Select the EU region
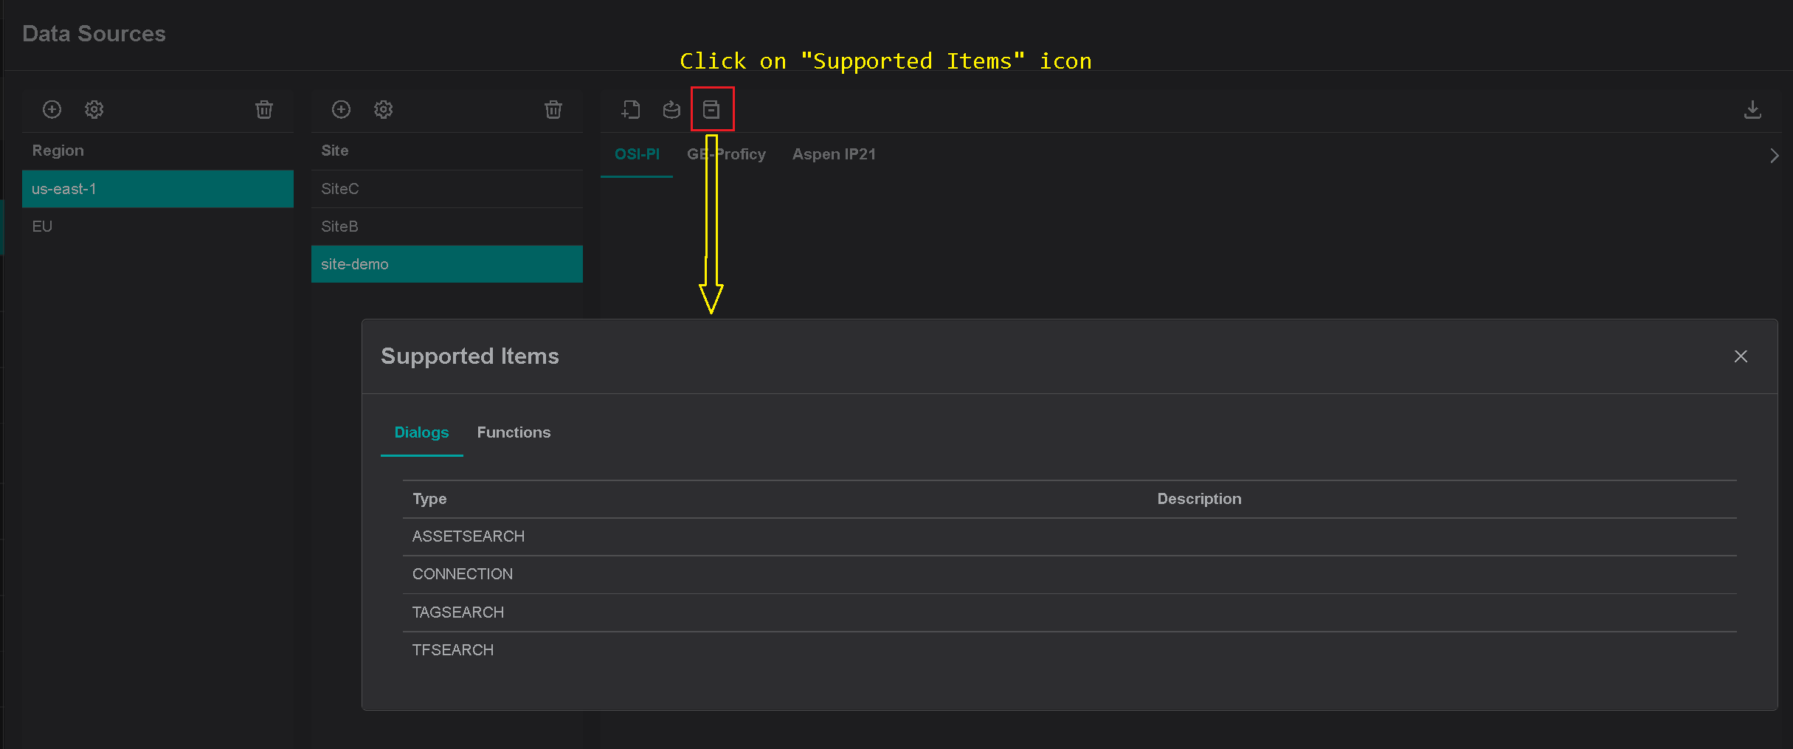This screenshot has height=749, width=1793. (x=158, y=227)
